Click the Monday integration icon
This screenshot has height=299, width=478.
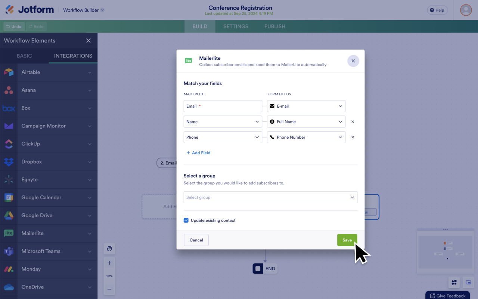(x=9, y=269)
